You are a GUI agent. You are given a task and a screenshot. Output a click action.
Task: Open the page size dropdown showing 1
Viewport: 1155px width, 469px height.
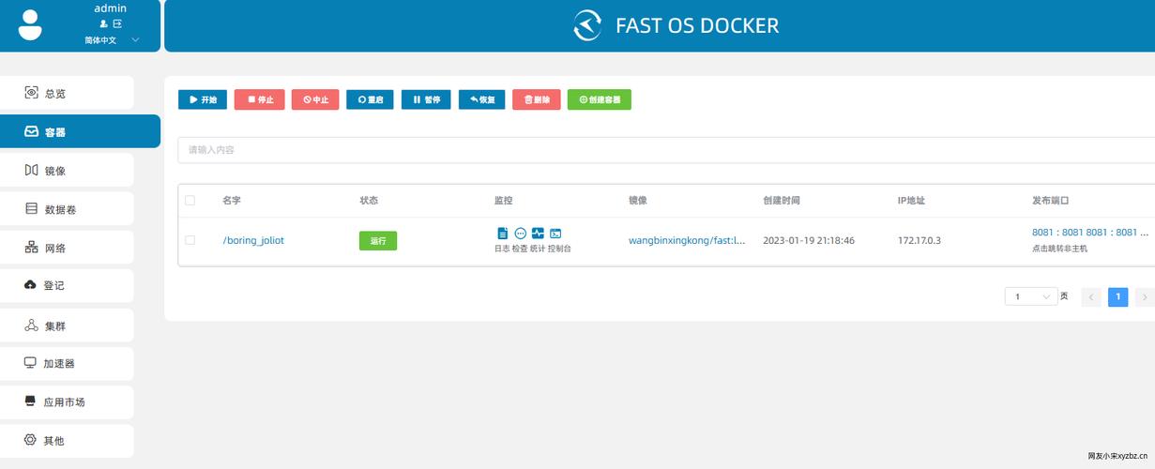(1031, 296)
